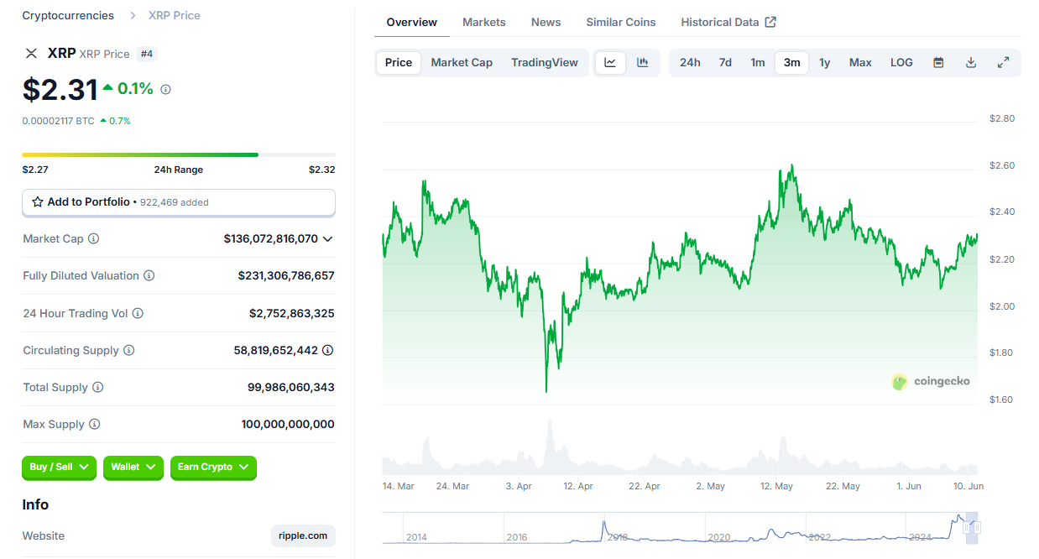
Task: Expand Market Cap details chevron
Action: click(328, 239)
